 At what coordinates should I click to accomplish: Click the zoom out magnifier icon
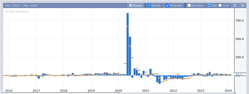coord(243,5)
